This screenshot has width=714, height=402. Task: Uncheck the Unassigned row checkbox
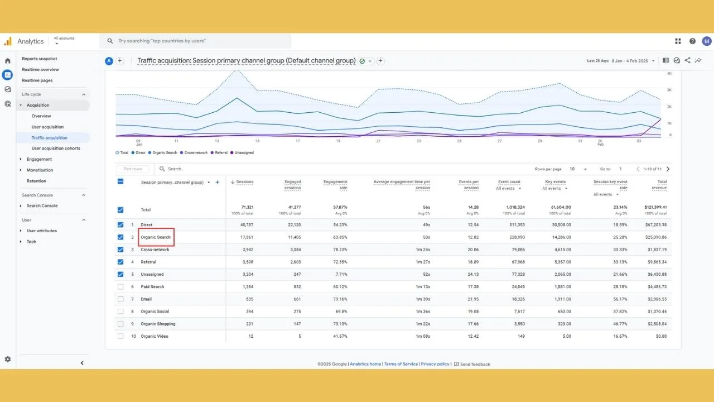[x=120, y=274]
